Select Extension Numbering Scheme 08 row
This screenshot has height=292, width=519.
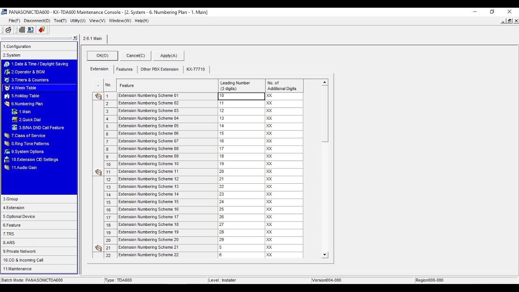tap(167, 149)
